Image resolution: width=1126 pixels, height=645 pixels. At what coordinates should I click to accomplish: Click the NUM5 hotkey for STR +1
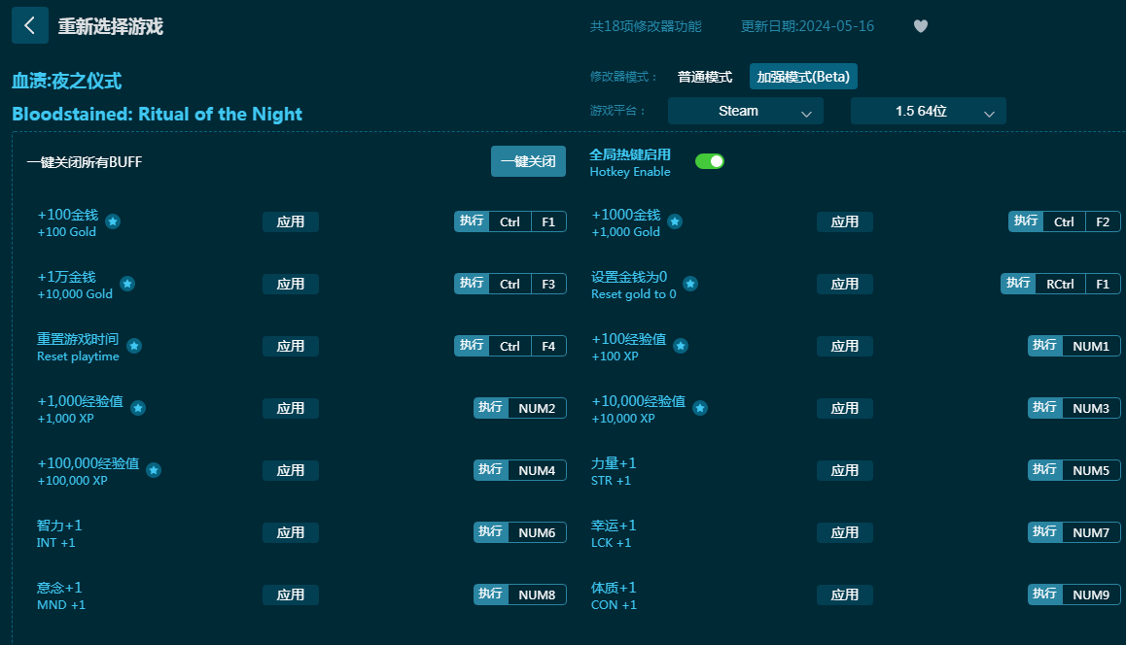[1074, 471]
